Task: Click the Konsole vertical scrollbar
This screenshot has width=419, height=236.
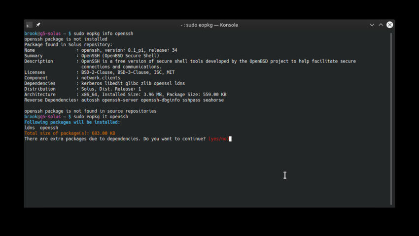Action: pyautogui.click(x=391, y=119)
